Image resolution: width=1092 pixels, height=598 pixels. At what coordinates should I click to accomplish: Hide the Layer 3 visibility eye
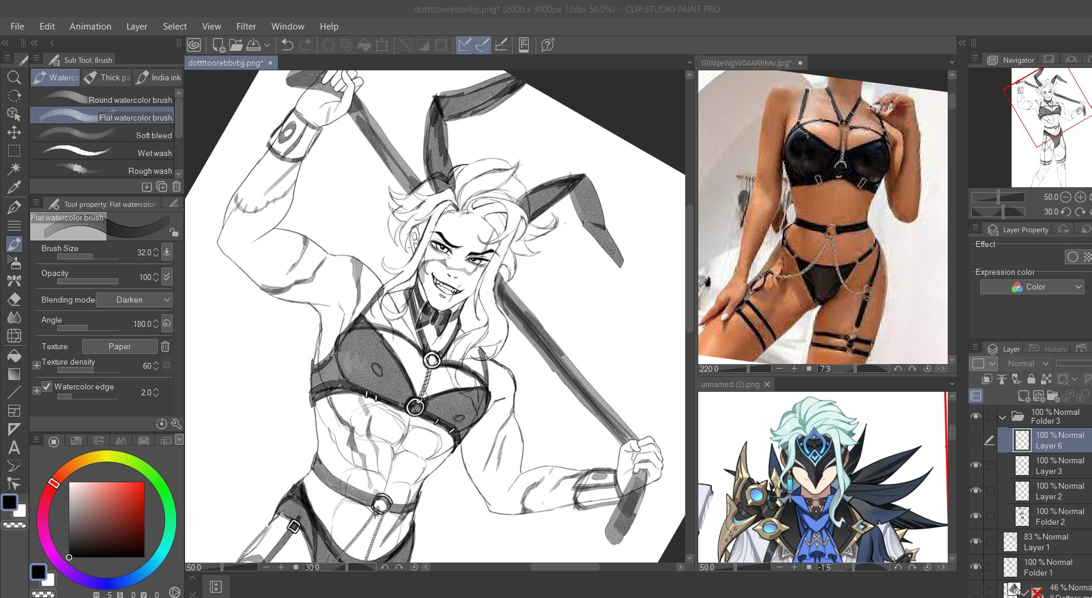click(976, 466)
